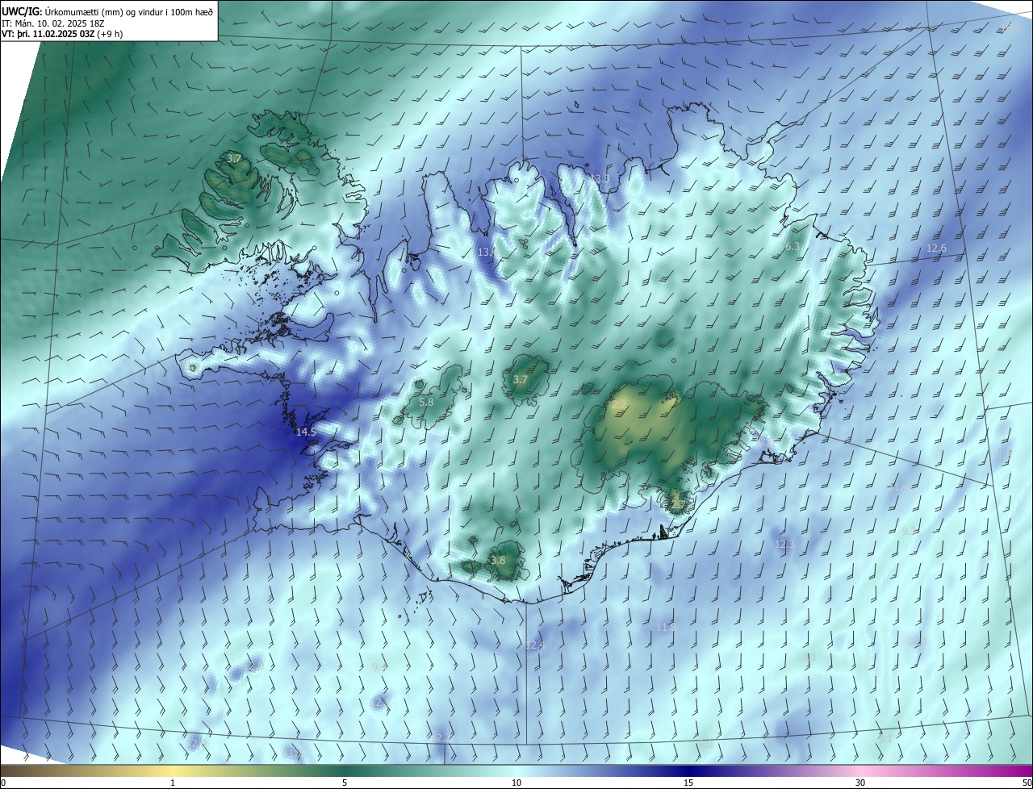Click the 2.7 value label on the southeast glacier tip
The width and height of the screenshot is (1033, 789).
click(x=677, y=505)
